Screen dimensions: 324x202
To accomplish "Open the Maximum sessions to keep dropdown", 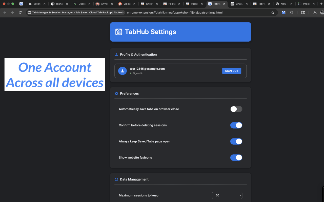I will [x=227, y=195].
